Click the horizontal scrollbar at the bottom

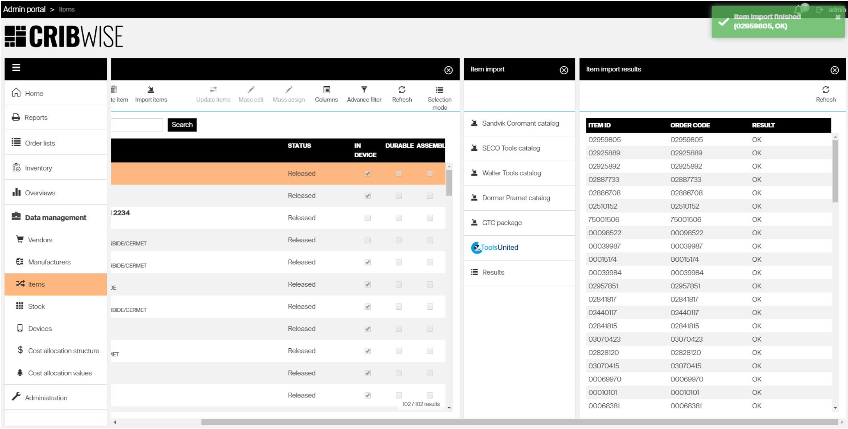[x=519, y=422]
